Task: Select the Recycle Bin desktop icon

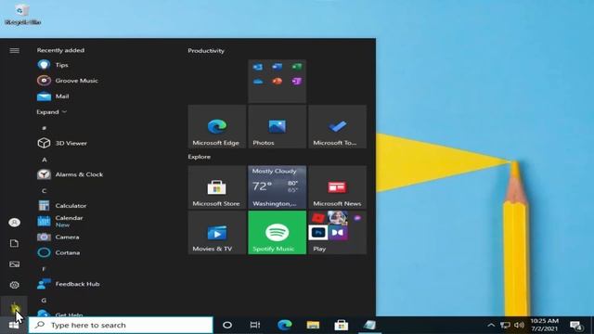Action: coord(22,15)
